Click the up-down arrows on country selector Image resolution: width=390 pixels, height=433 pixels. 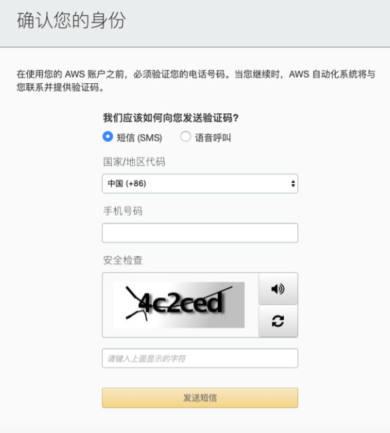[x=293, y=183]
